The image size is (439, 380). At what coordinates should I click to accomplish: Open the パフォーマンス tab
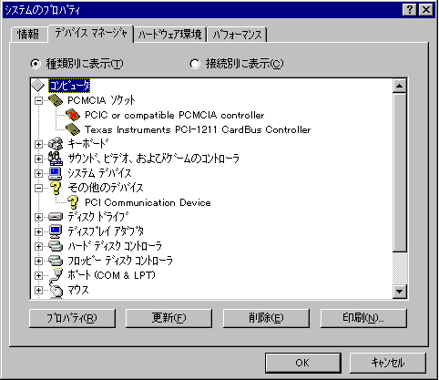click(237, 35)
